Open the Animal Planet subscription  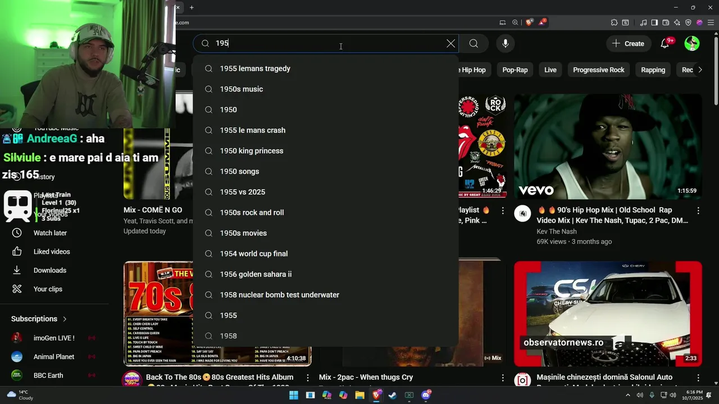[x=53, y=357]
